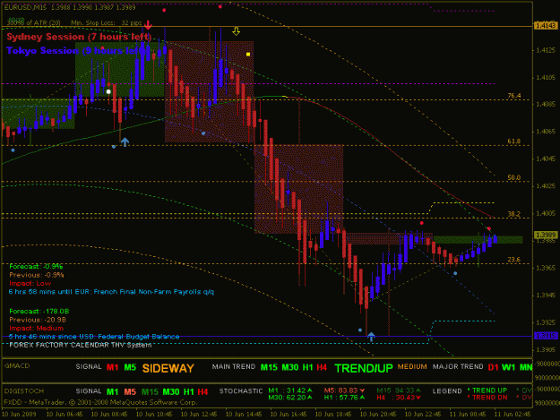Click the SIDEWAY signal text
Viewport: 560px width, 420px height.
pos(168,368)
